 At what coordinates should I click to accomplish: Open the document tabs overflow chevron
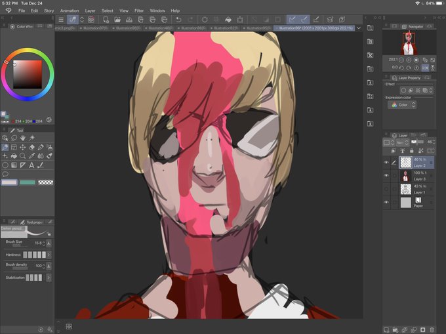359,28
